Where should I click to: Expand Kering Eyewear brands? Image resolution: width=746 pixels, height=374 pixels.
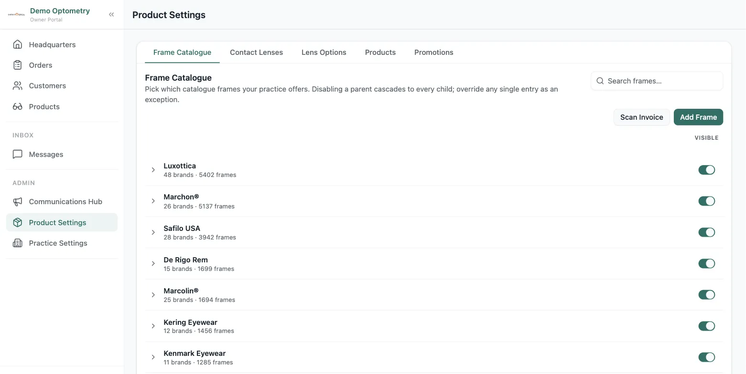pyautogui.click(x=153, y=326)
